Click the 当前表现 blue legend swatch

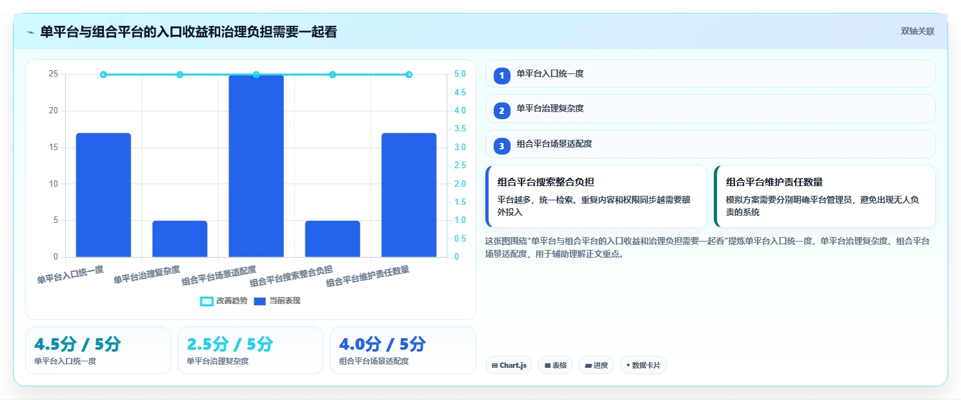coord(260,301)
